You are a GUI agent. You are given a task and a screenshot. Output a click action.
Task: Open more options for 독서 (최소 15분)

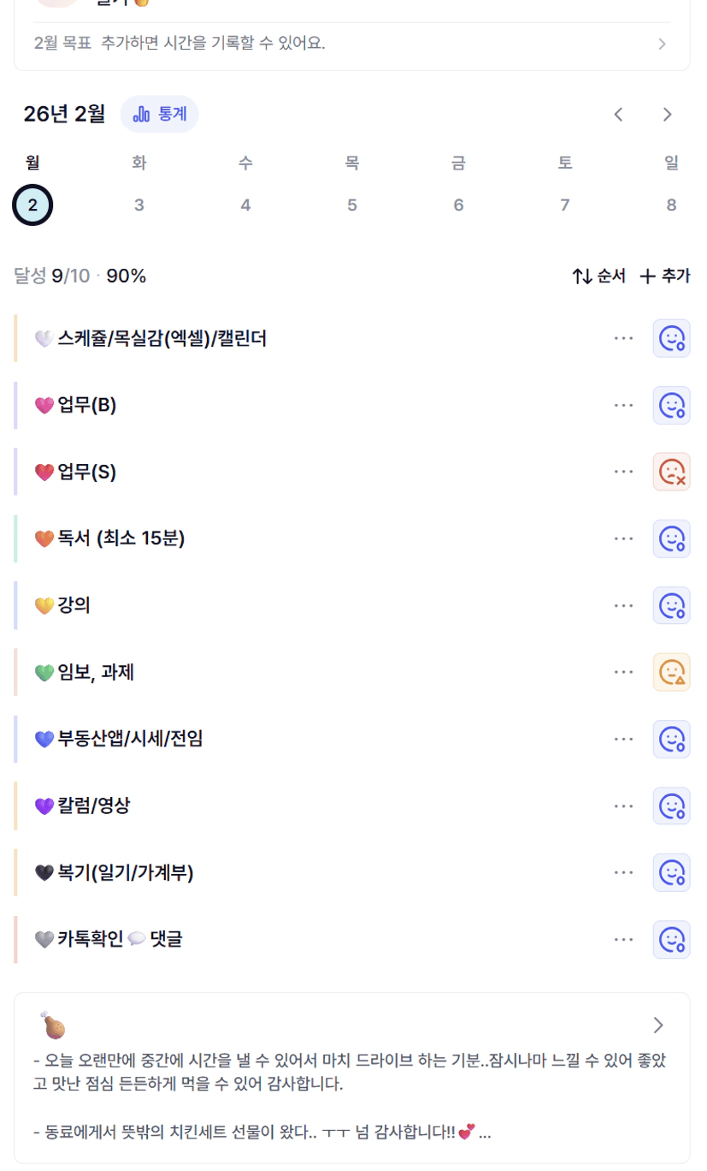click(623, 539)
